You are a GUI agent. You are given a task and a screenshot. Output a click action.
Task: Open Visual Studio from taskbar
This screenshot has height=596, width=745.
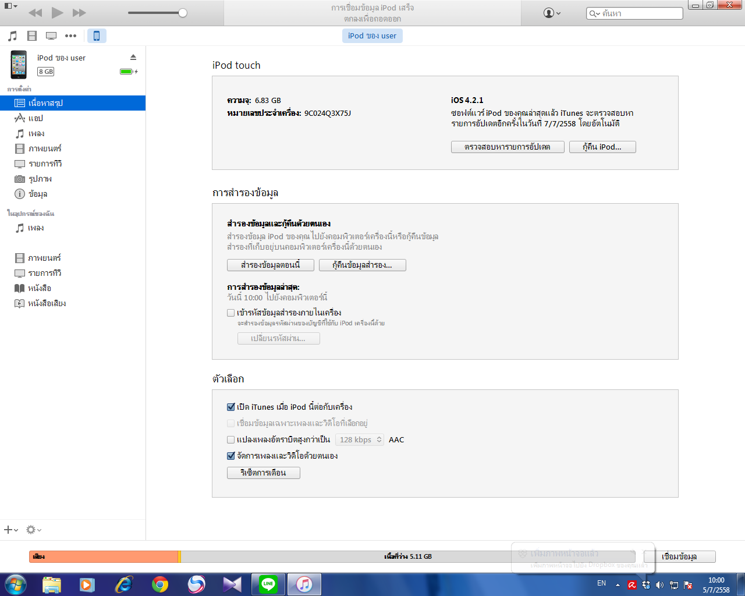click(x=232, y=584)
